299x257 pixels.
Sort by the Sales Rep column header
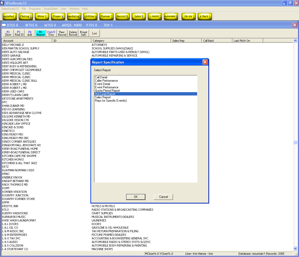point(186,41)
